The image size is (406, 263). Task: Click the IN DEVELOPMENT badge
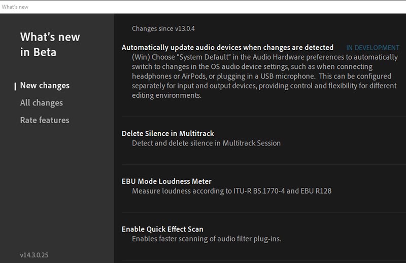(x=373, y=48)
